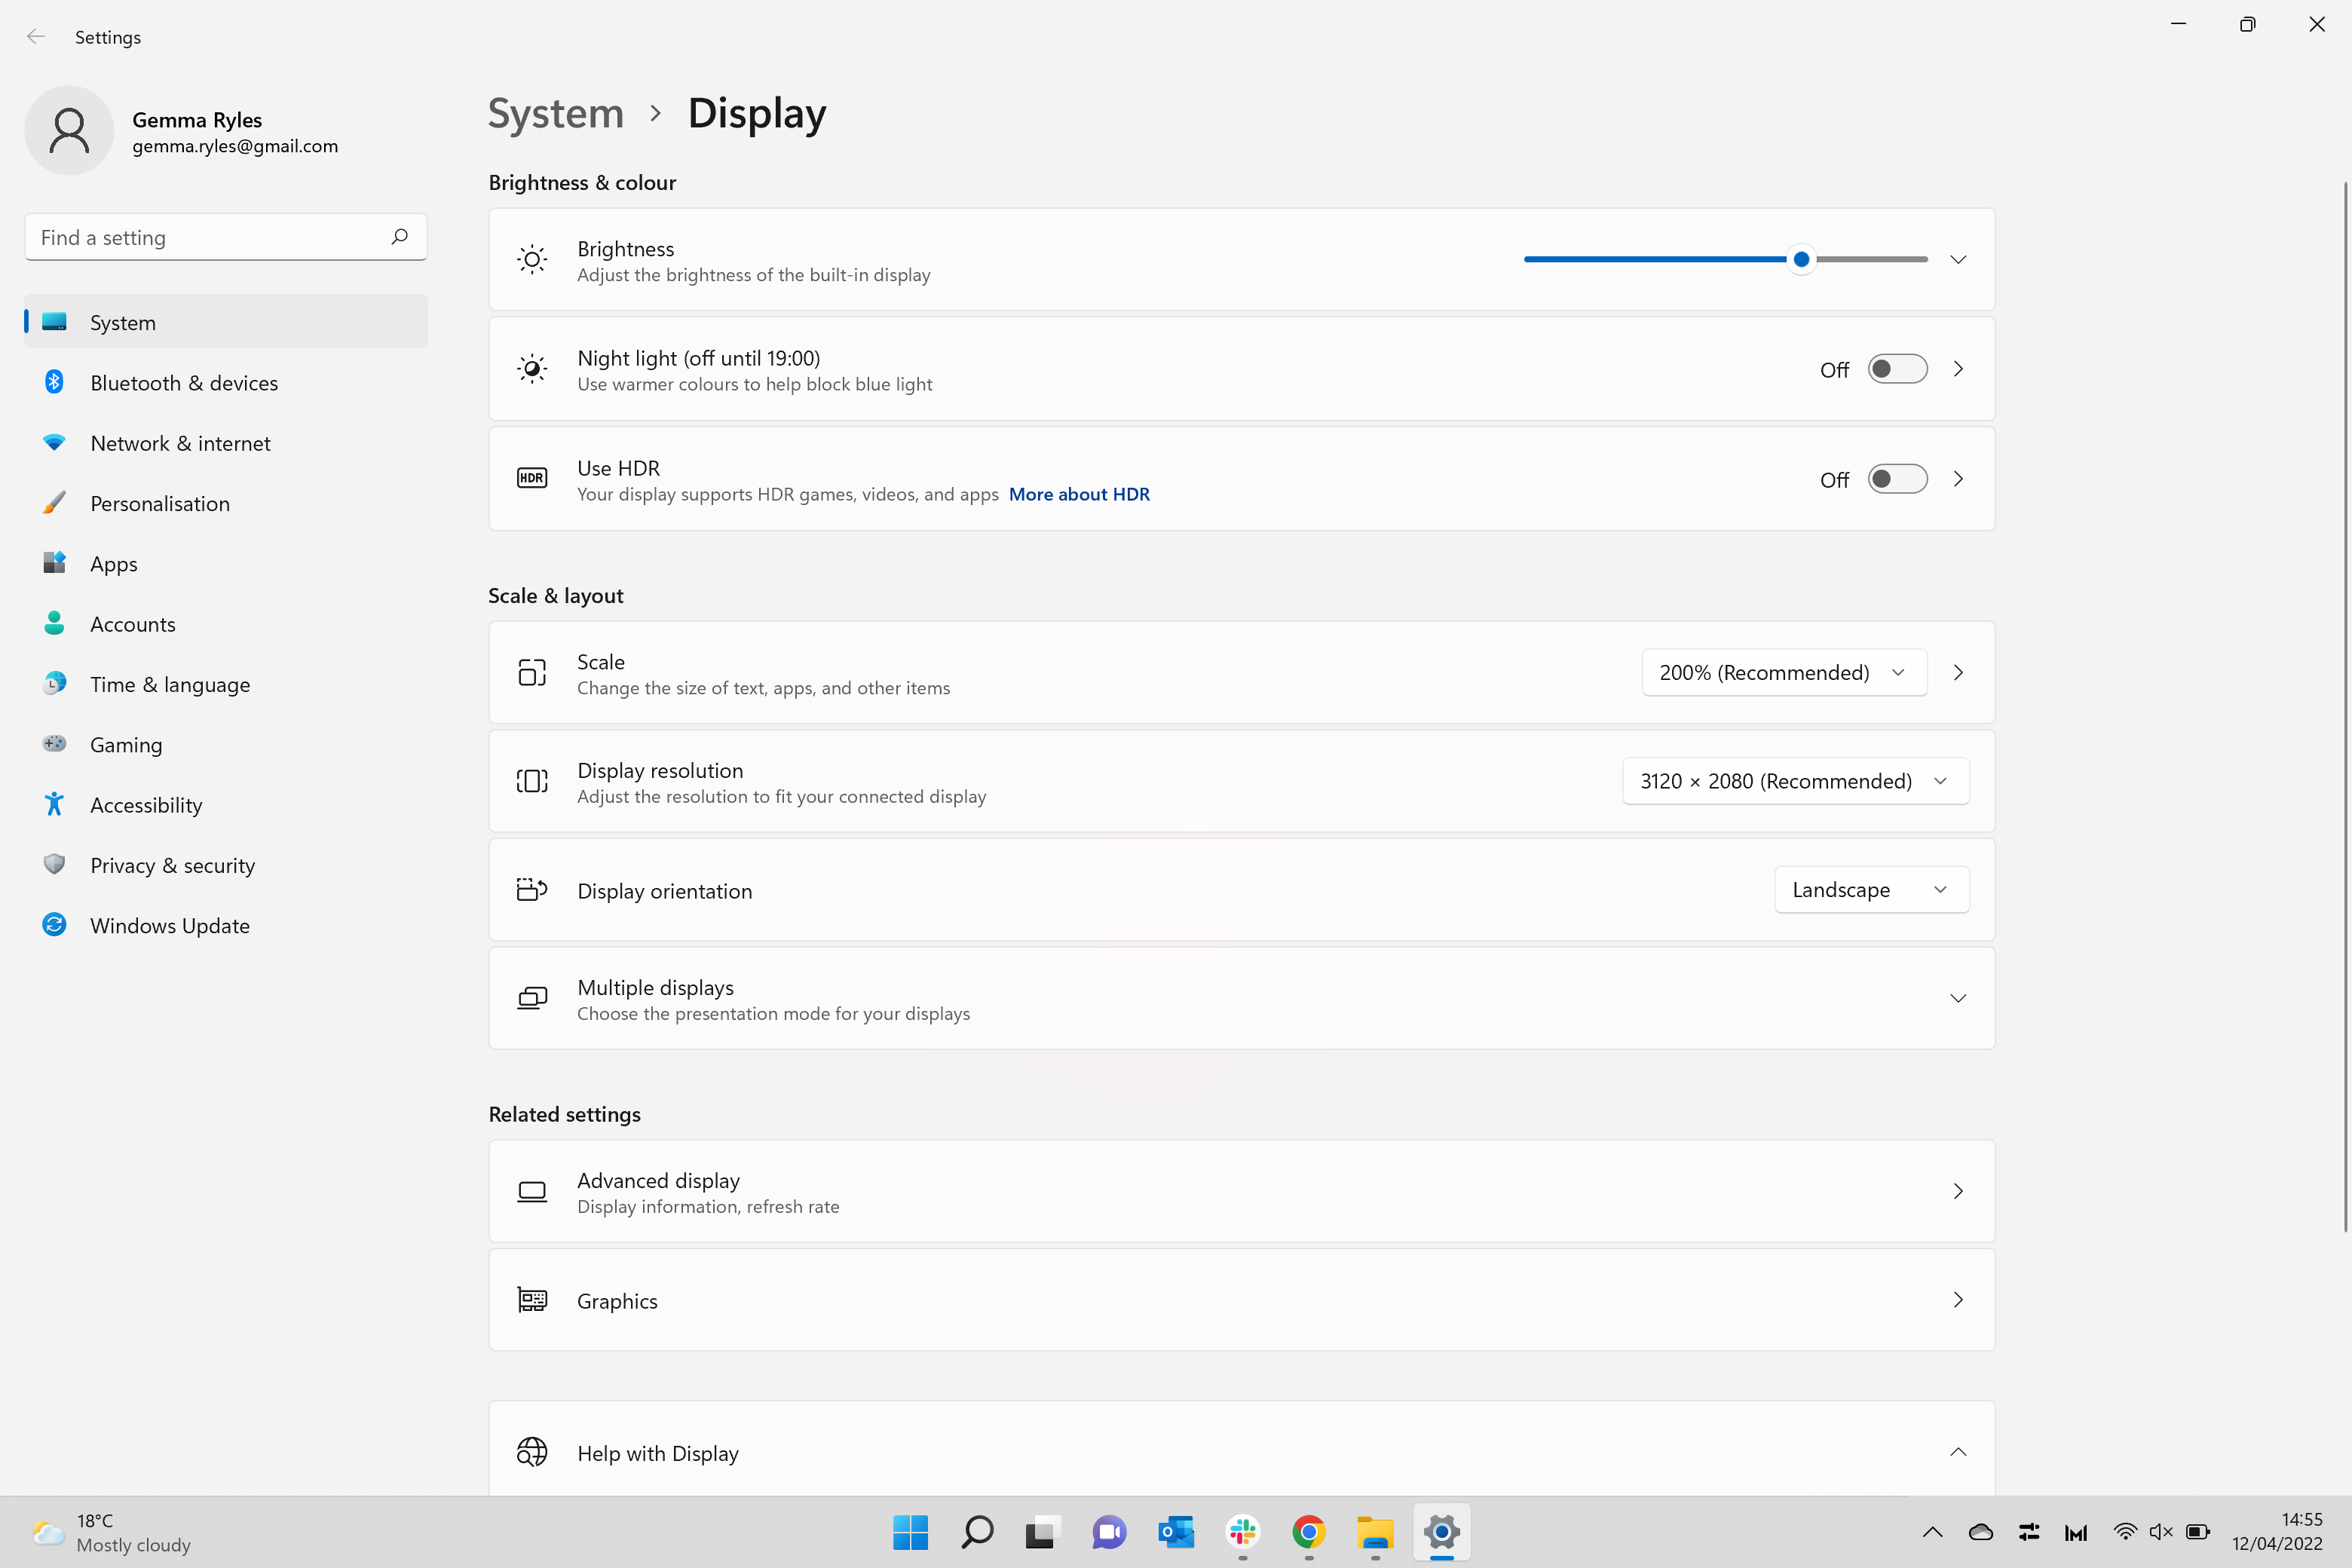Open custom Scale settings chevron
This screenshot has width=2352, height=1568.
coord(1958,672)
